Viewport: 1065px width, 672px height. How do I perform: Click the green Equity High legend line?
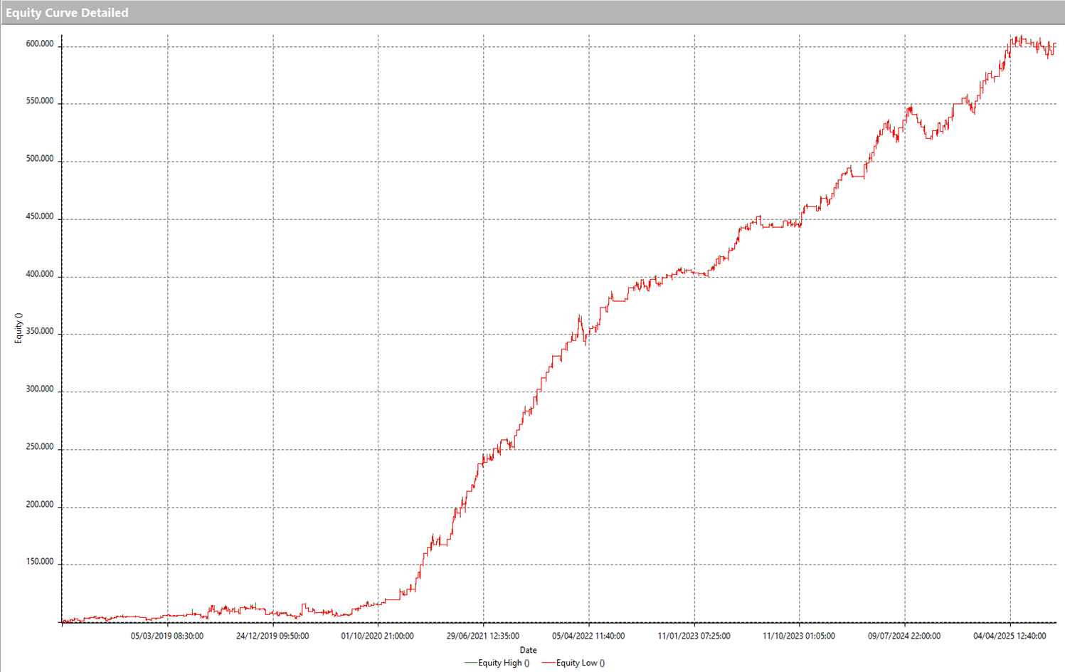(x=470, y=663)
